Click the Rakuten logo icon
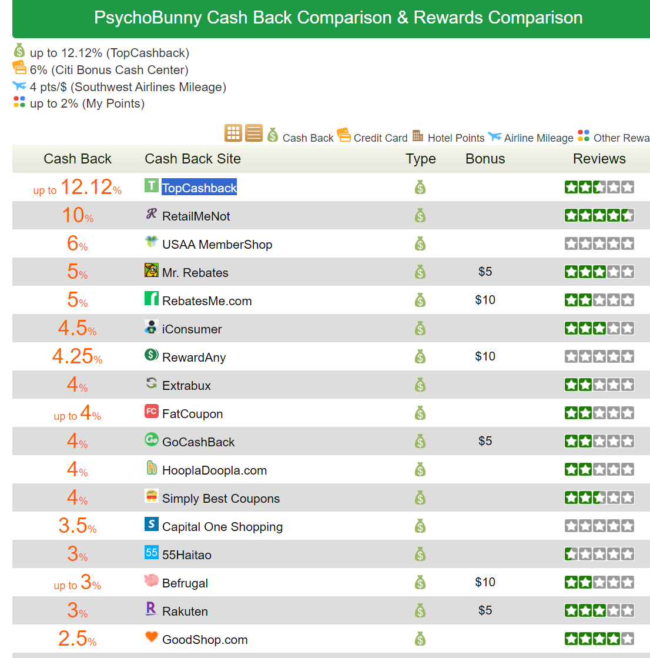Screen dimensions: 650x658 pyautogui.click(x=152, y=609)
